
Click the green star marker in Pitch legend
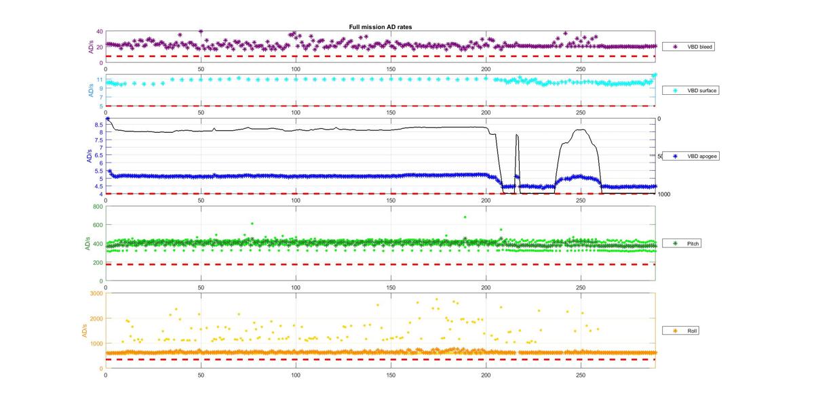(674, 243)
